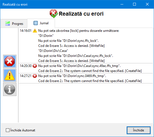Viewport: 154px width, 137px height.
Task: Maximize the Realizată cu erori window
Action: (134, 4)
